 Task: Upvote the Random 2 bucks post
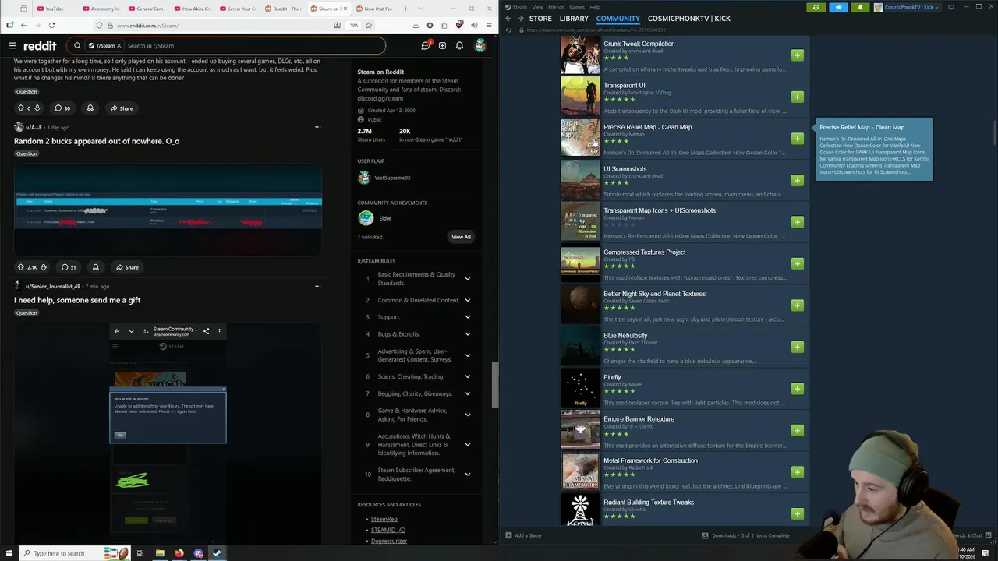(20, 267)
